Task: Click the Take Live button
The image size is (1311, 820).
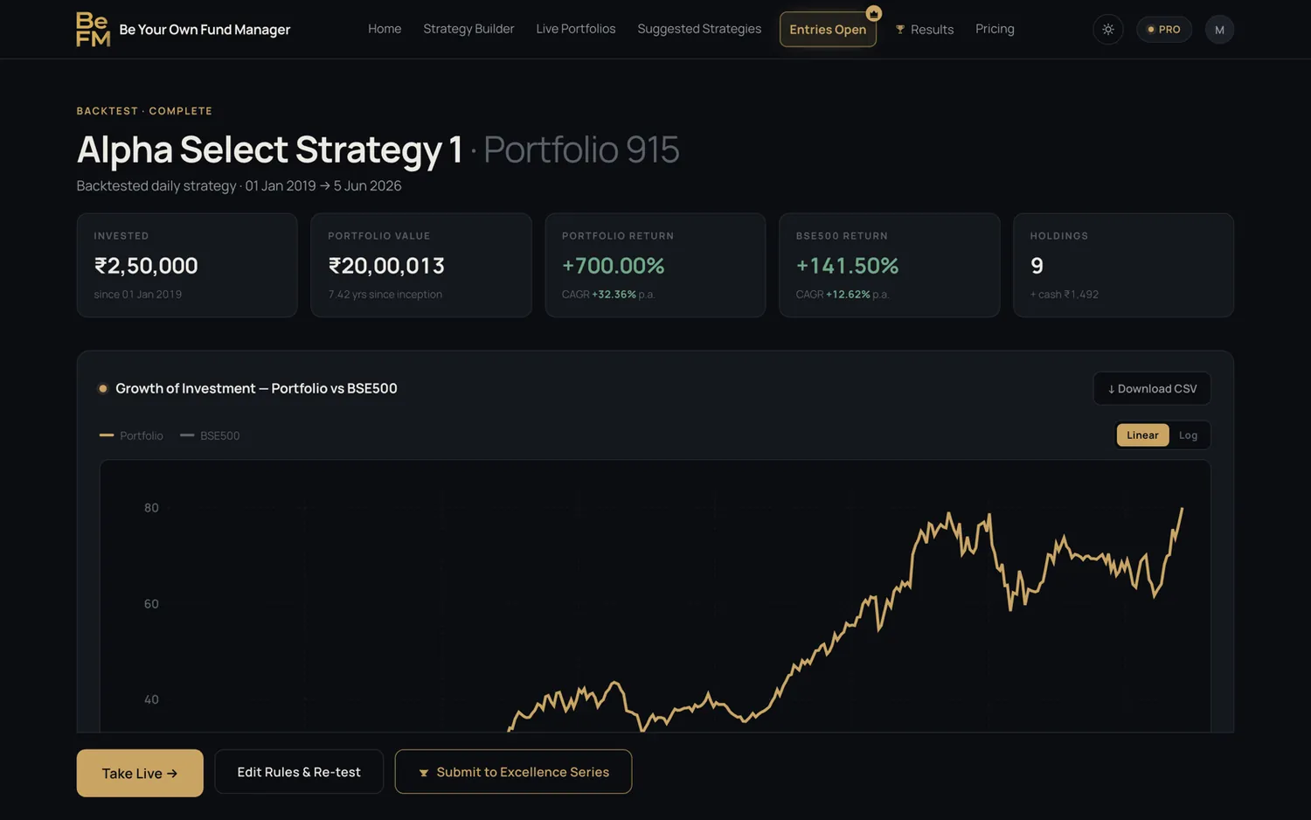Action: tap(140, 773)
